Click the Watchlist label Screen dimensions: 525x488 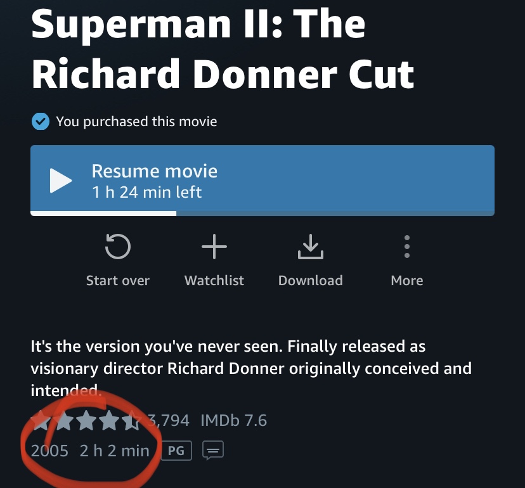point(214,281)
